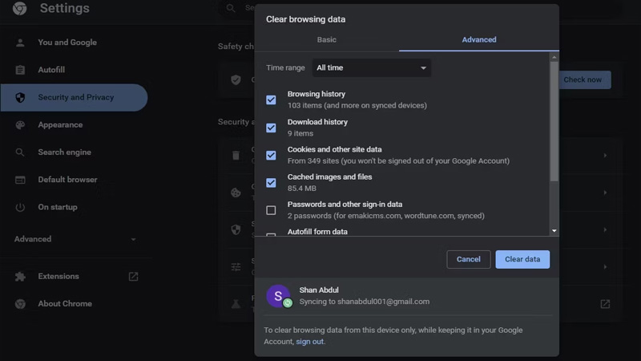
Task: Click the You and Google person icon
Action: [x=21, y=43]
